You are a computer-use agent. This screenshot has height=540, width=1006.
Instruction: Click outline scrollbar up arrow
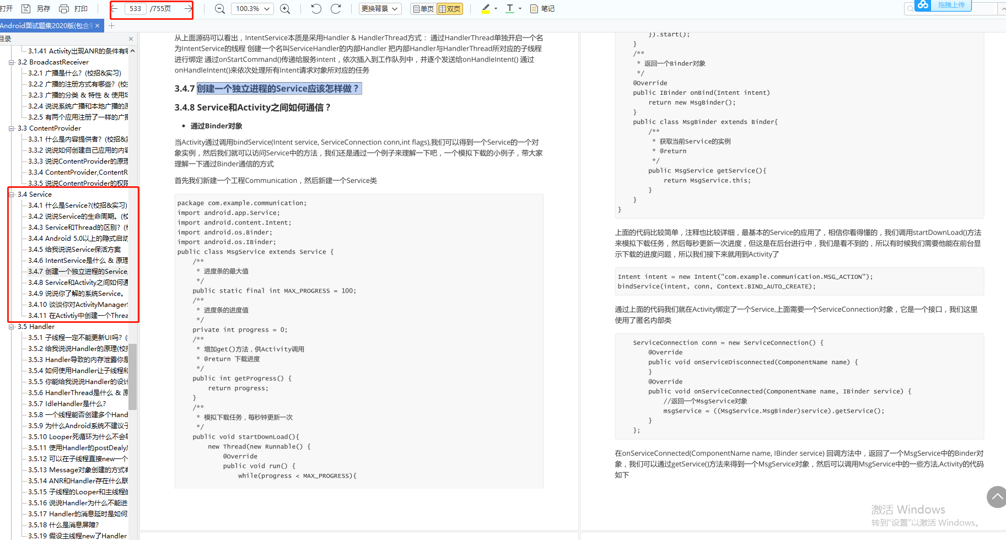coord(132,51)
